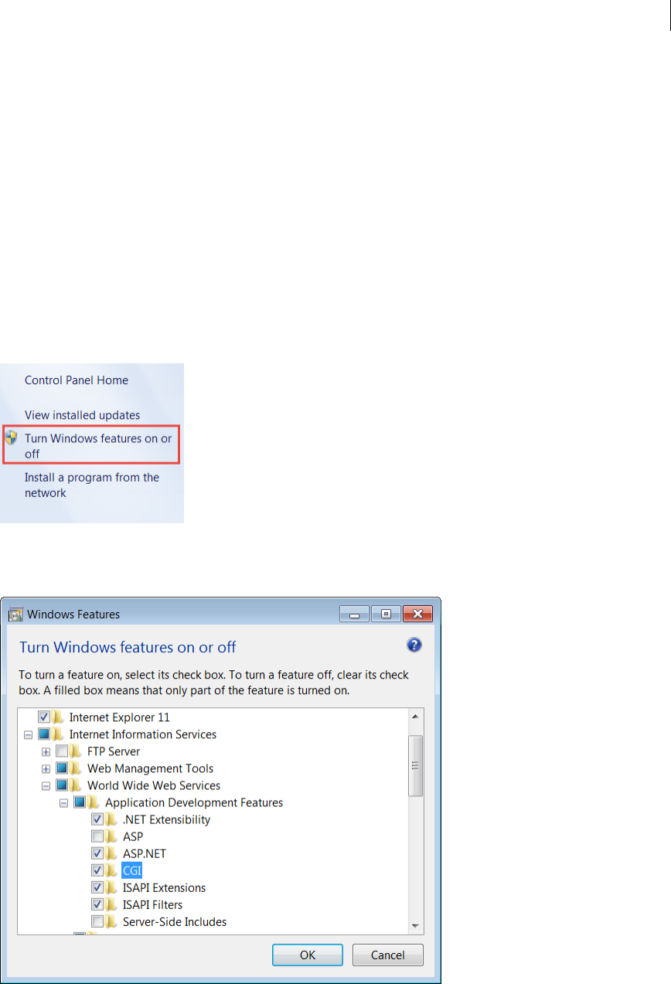
Task: Toggle Internet Explorer 11 checkbox
Action: pyautogui.click(x=44, y=717)
